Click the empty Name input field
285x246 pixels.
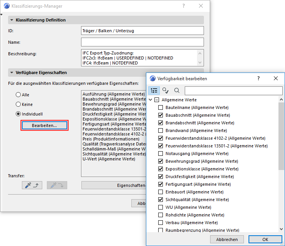point(142,42)
